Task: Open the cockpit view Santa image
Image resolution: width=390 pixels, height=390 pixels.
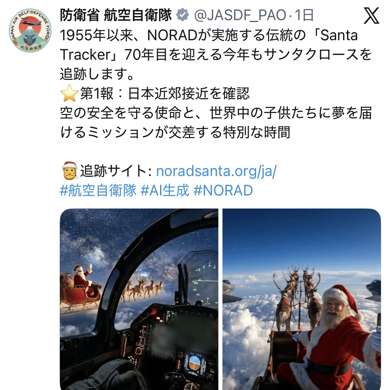Action: tap(139, 299)
